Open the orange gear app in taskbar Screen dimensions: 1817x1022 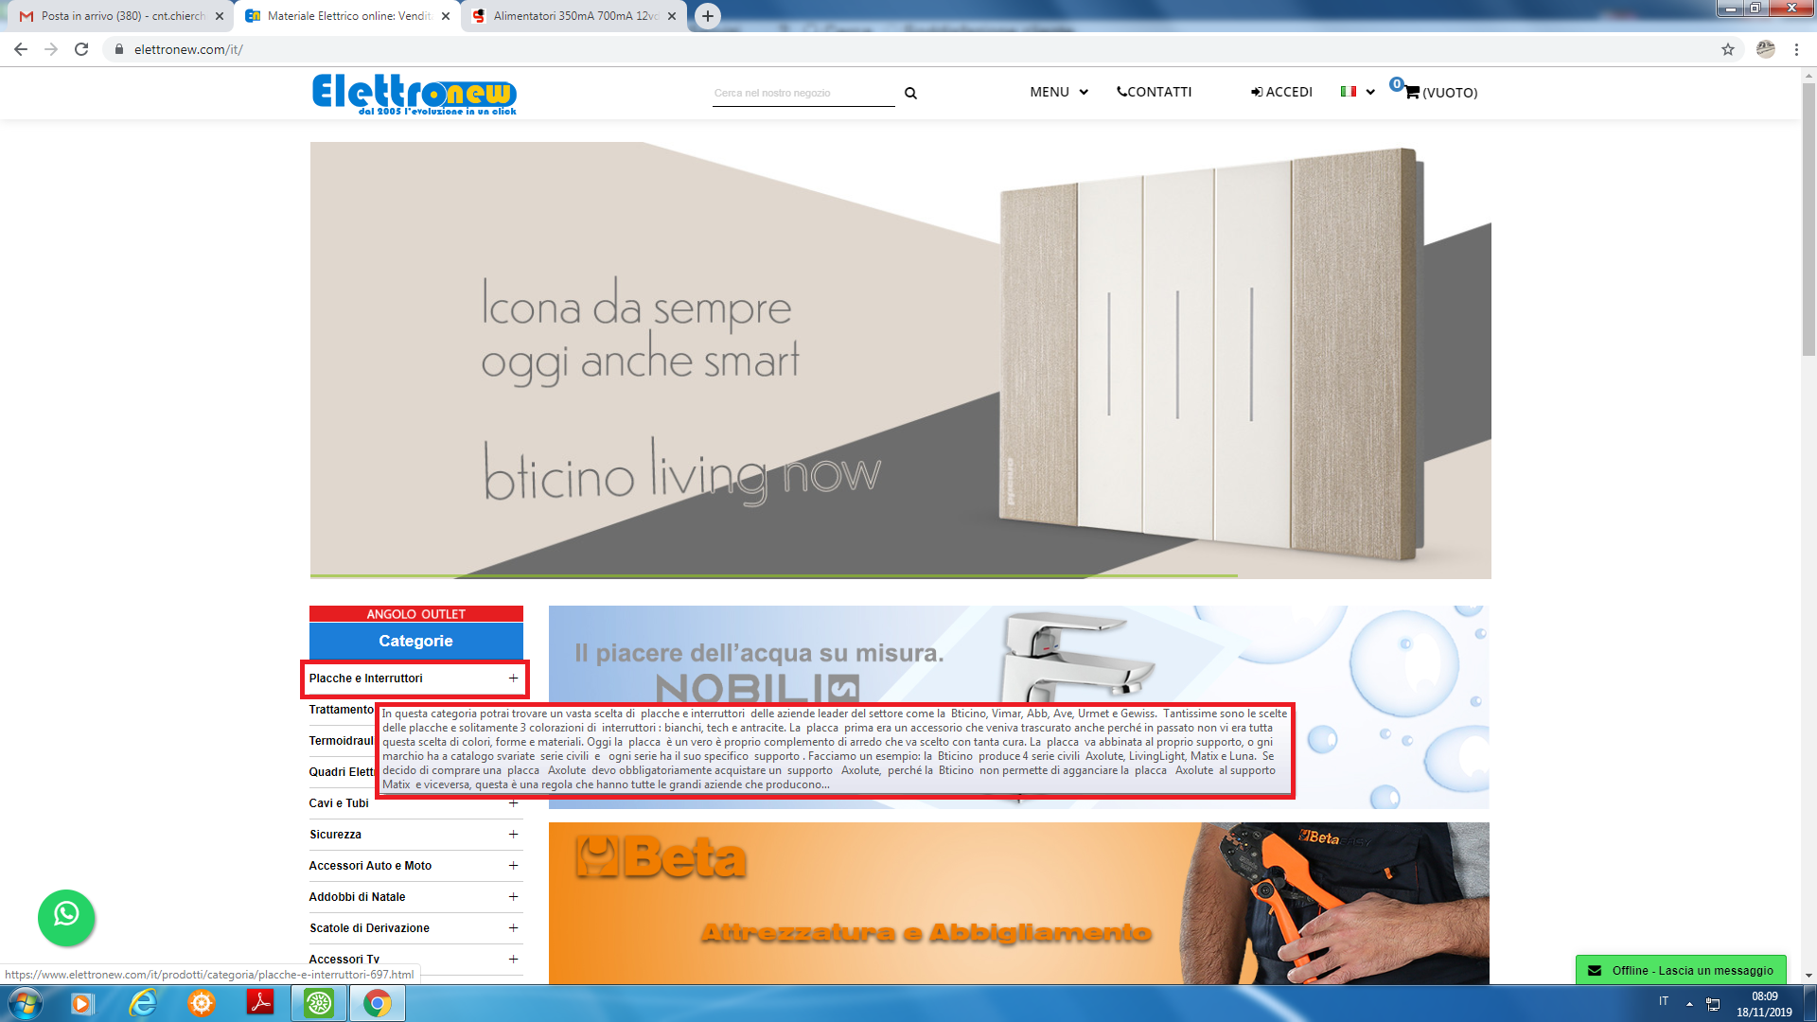click(201, 1003)
